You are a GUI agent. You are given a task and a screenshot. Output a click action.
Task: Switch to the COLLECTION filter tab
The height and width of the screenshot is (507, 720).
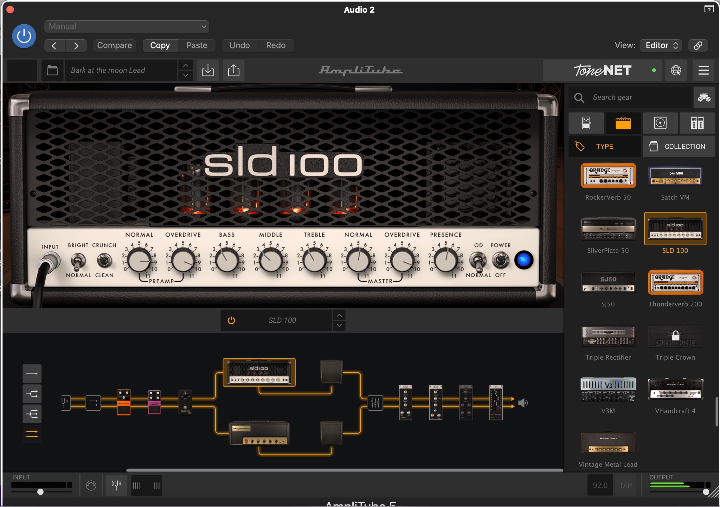point(679,146)
